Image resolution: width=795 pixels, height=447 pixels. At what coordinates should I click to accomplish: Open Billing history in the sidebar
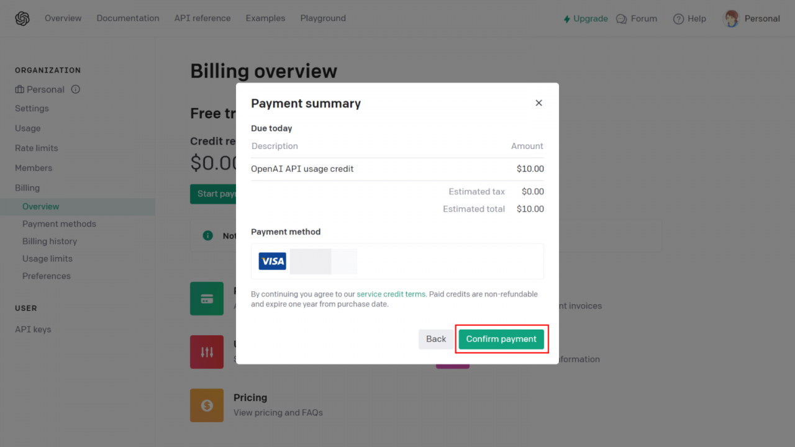coord(50,241)
